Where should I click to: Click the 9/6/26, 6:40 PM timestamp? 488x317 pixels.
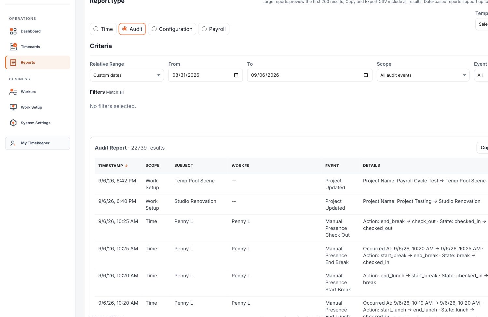tap(117, 201)
